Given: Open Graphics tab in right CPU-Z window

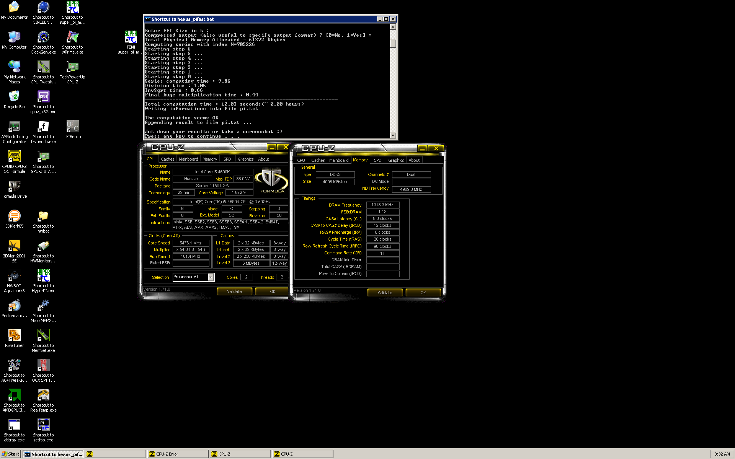Looking at the screenshot, I should (x=396, y=160).
